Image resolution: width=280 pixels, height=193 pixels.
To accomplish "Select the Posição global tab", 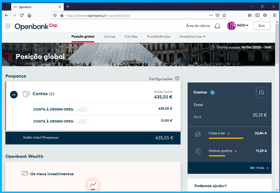I will coord(83,36).
